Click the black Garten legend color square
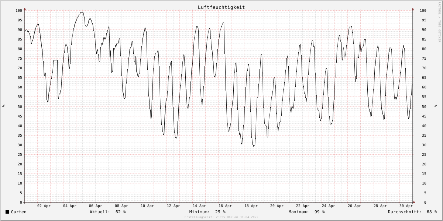443x221 pixels. [7, 212]
